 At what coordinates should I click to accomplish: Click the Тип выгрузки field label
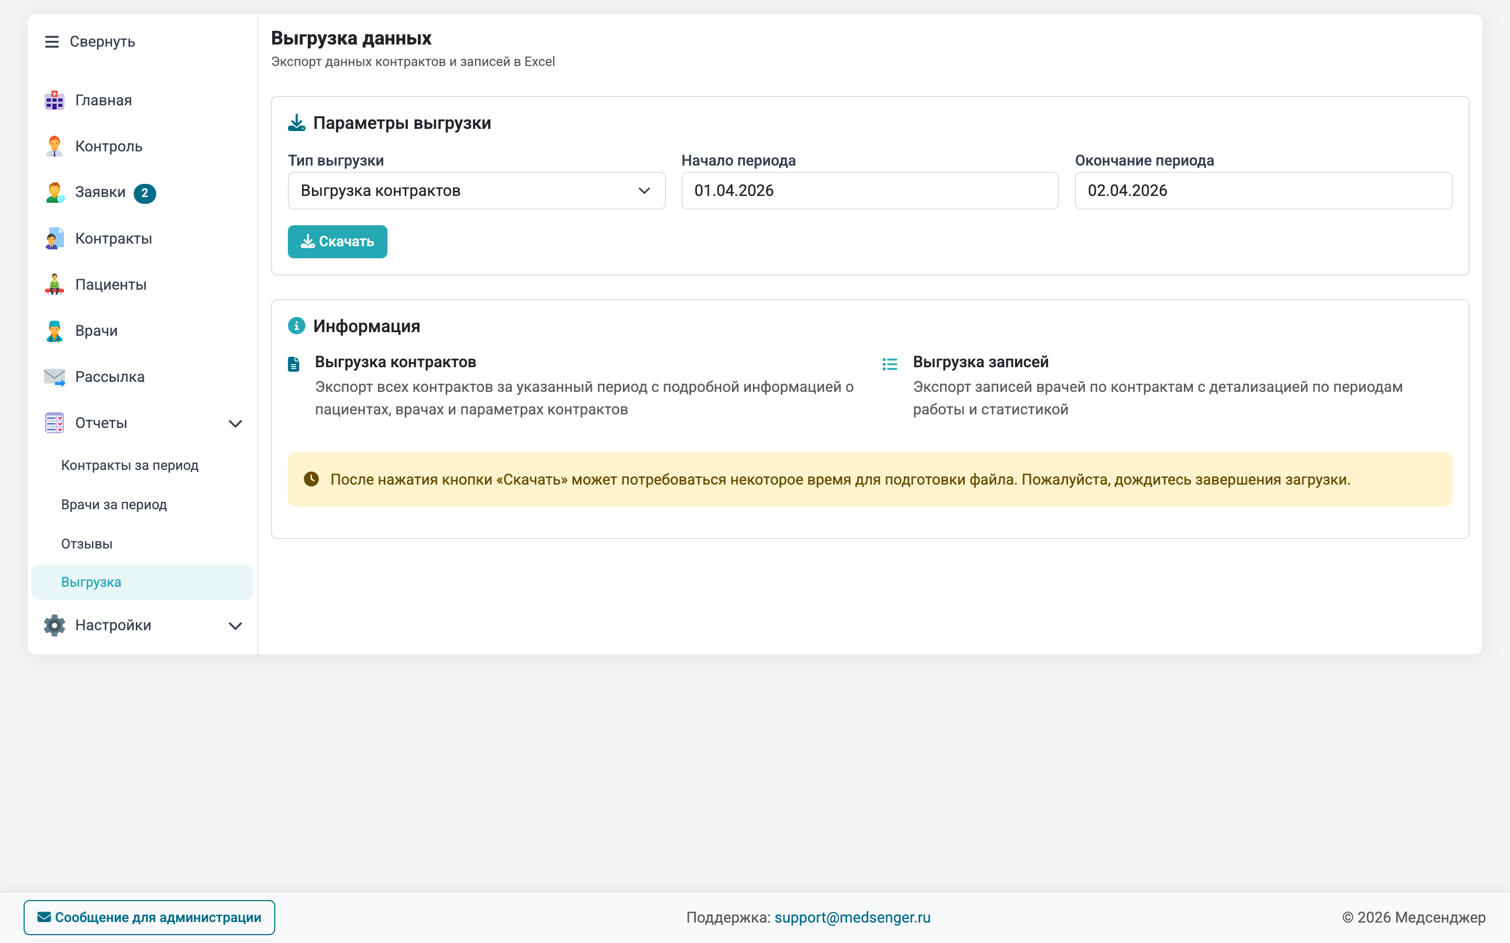pyautogui.click(x=336, y=161)
